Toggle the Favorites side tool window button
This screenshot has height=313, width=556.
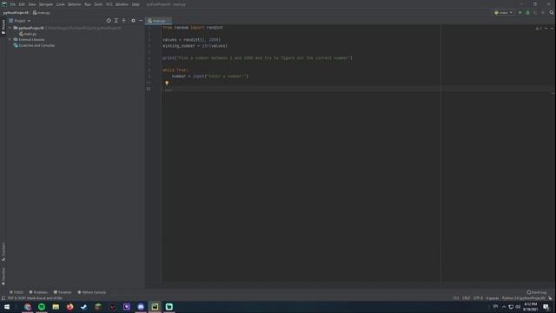coord(3,276)
